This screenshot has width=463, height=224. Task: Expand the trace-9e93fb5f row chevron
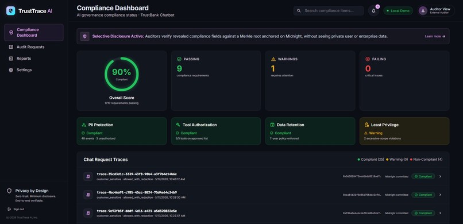click(x=440, y=213)
